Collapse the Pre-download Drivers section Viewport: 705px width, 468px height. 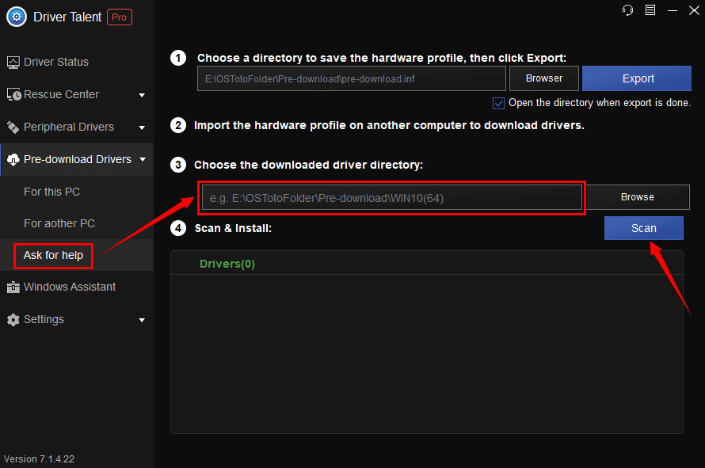click(x=142, y=159)
